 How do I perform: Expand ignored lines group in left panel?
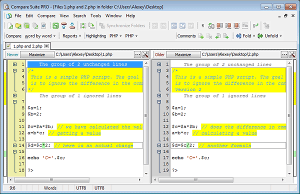tap(14, 95)
